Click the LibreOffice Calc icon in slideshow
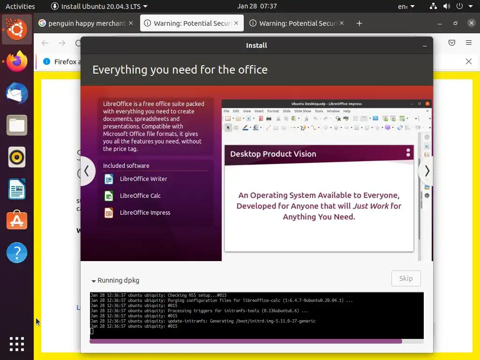The height and width of the screenshot is (360, 480). (109, 196)
